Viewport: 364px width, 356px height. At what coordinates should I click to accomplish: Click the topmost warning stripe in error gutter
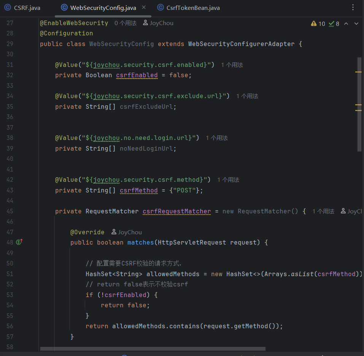coord(358,72)
